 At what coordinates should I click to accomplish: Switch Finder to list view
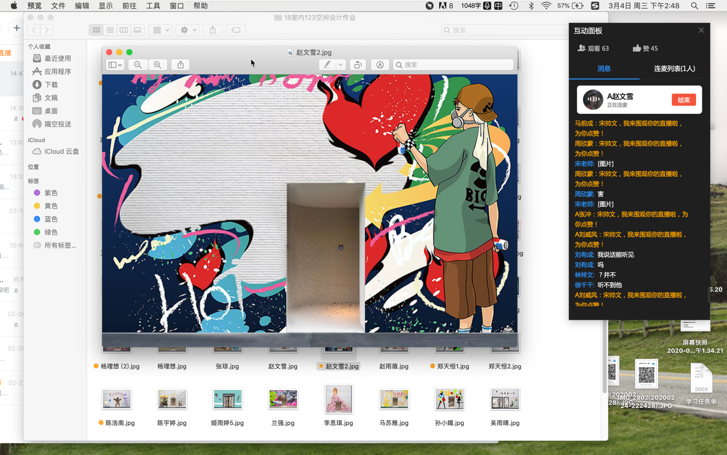(x=110, y=30)
